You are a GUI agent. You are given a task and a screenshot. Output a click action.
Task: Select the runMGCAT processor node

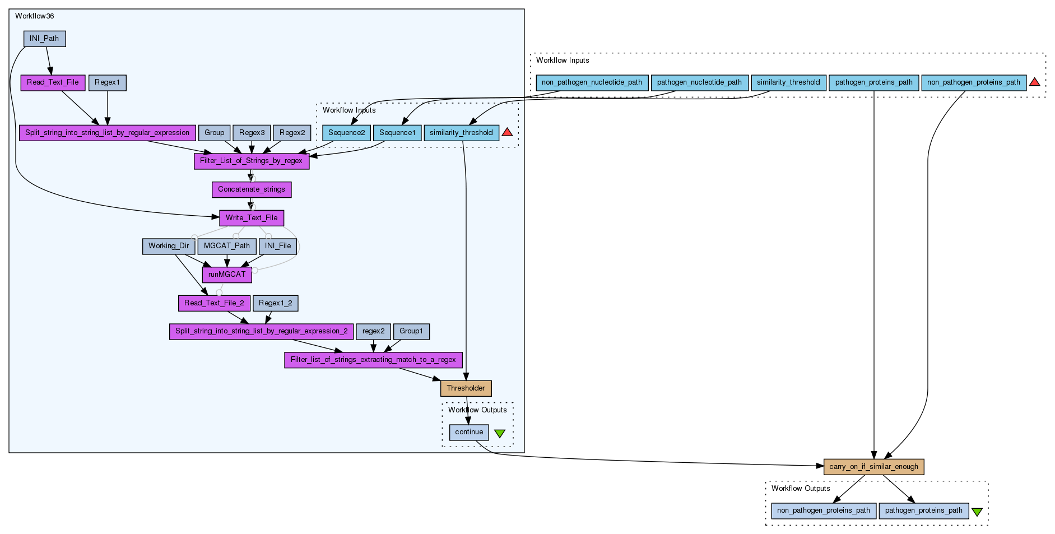[x=227, y=275]
